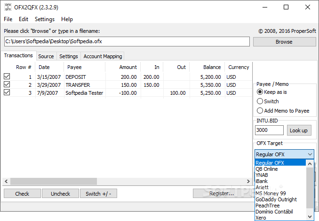Switch to the Transactions tab

point(18,55)
